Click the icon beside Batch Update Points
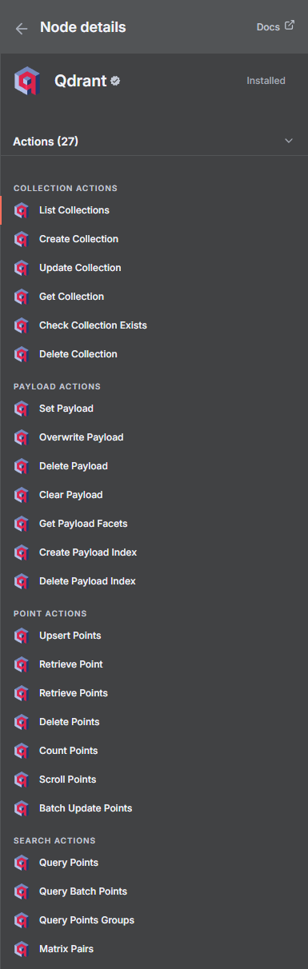This screenshot has width=308, height=969. pyautogui.click(x=22, y=808)
